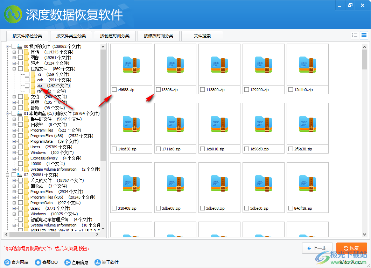371x268 pixels.
Task: Check the 压缩文件 tree checkbox
Action: pyautogui.click(x=21, y=69)
